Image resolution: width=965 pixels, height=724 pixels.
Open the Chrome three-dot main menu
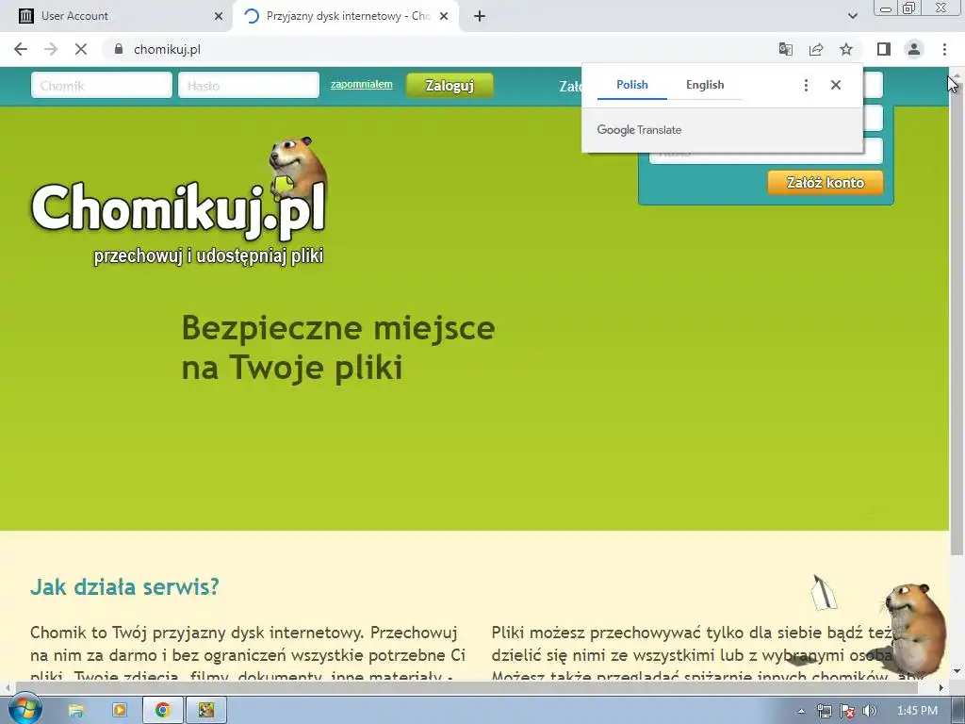point(944,49)
